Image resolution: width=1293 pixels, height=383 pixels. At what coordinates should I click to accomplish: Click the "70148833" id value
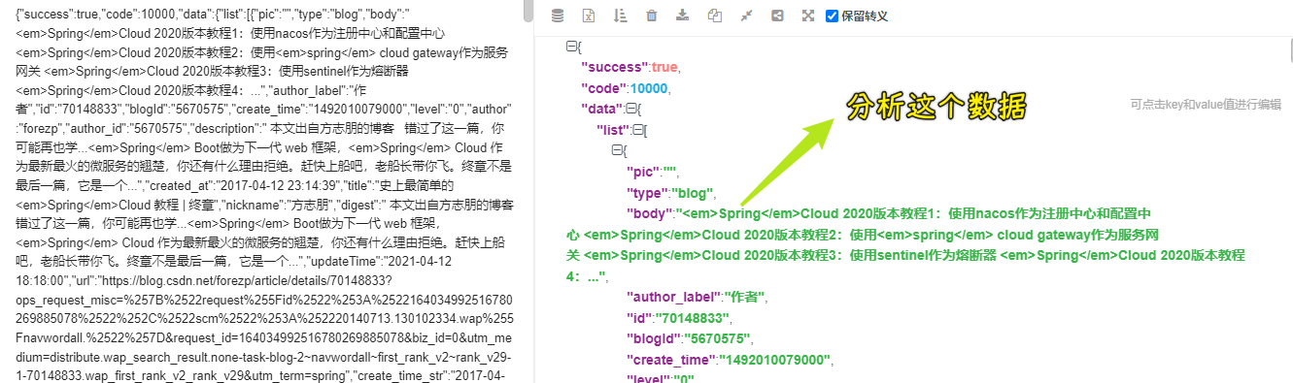pyautogui.click(x=692, y=318)
